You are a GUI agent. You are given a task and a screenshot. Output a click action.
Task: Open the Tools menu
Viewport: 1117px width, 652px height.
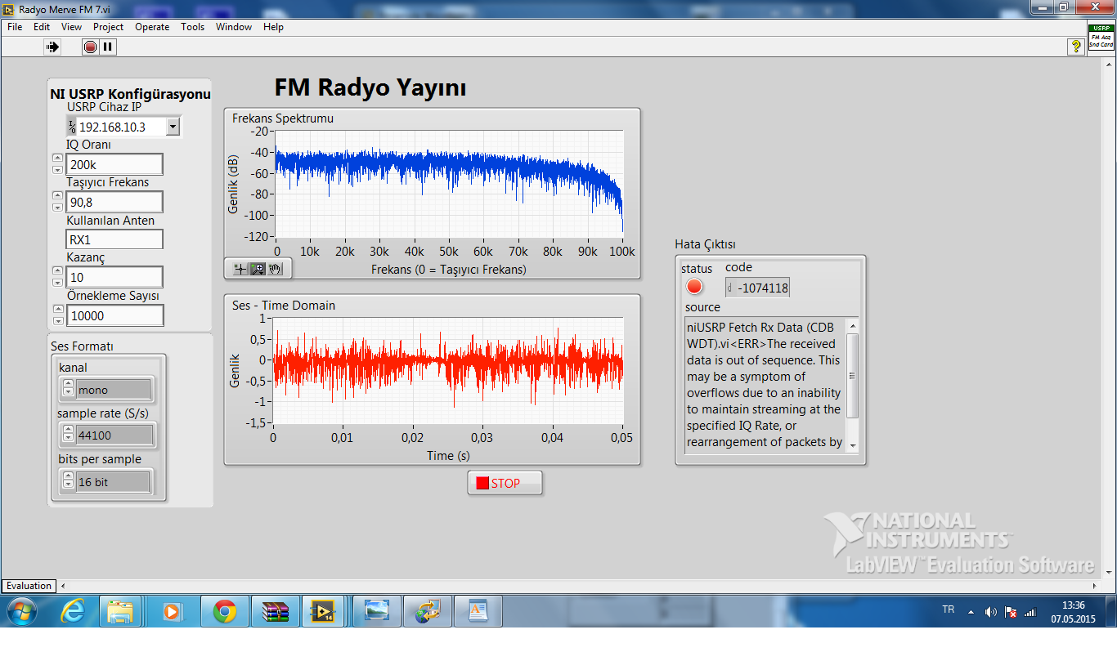[x=193, y=27]
